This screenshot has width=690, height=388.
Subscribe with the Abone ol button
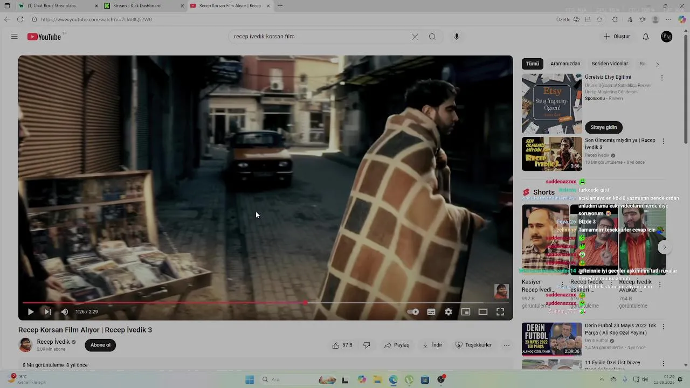[100, 345]
